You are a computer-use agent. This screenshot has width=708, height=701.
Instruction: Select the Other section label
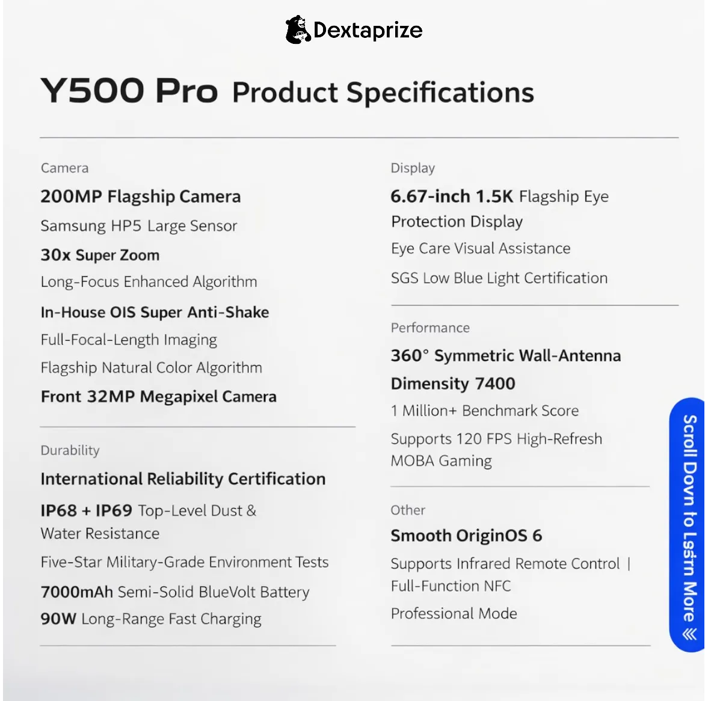[408, 510]
